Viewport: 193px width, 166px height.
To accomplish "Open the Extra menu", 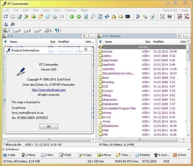I will pyautogui.click(x=58, y=10).
